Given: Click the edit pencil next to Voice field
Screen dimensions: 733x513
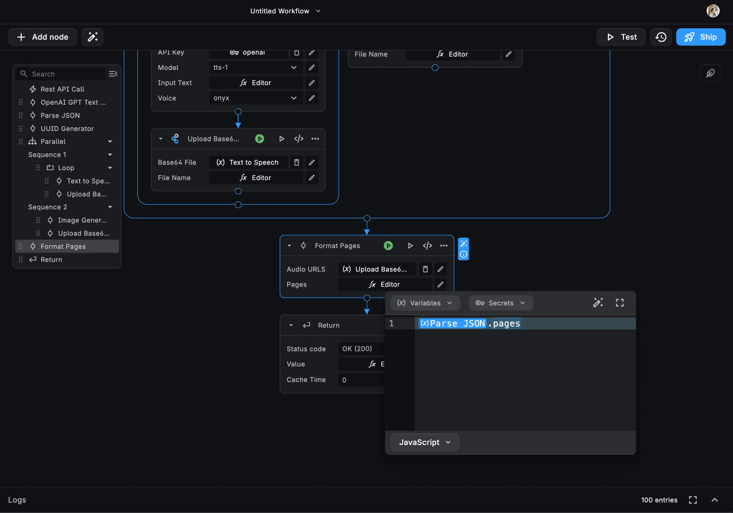Looking at the screenshot, I should click(311, 98).
